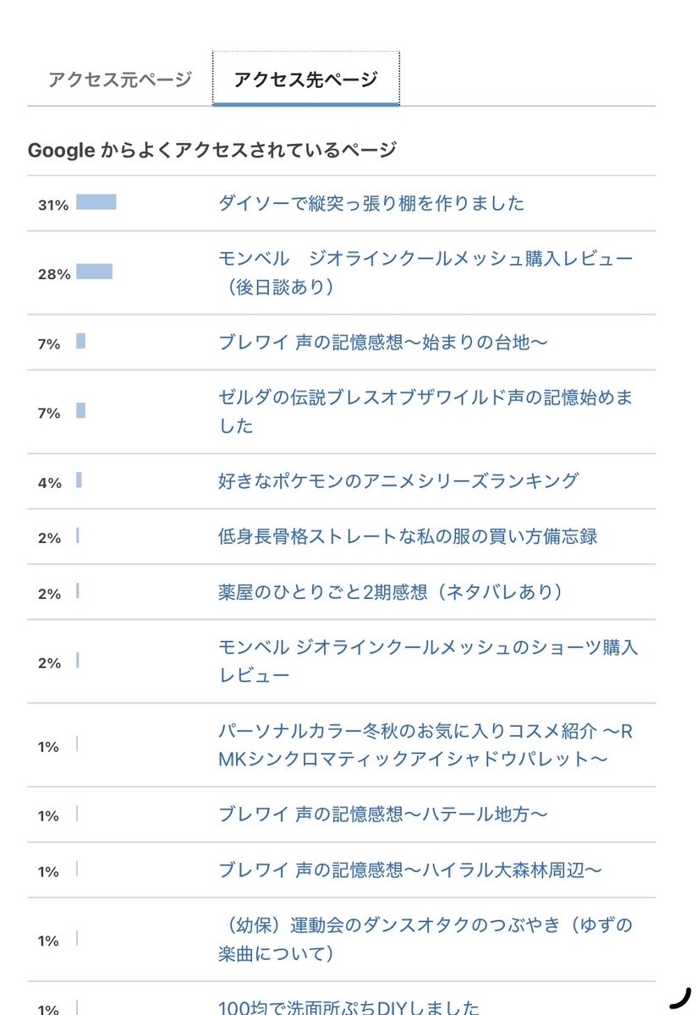Switch to the アクセス元ページ tab
This screenshot has height=1015, width=697.
[120, 80]
